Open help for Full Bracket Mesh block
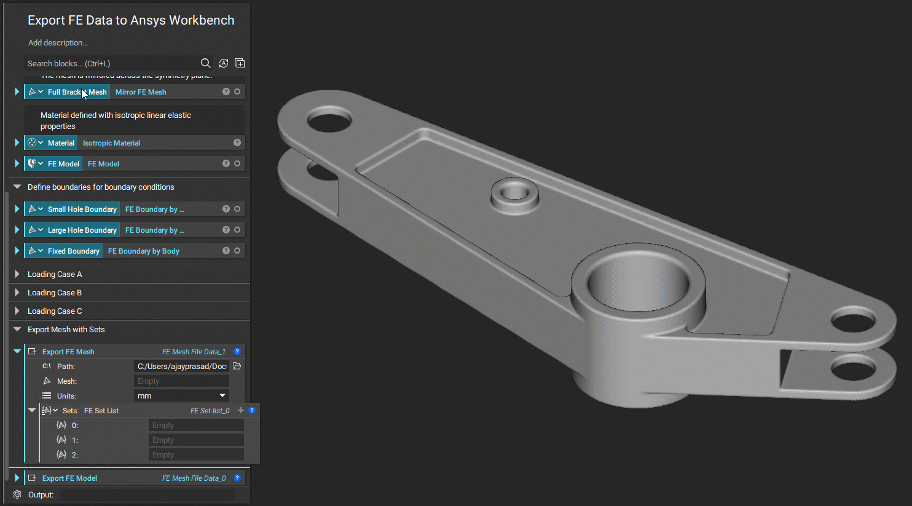 tap(226, 91)
